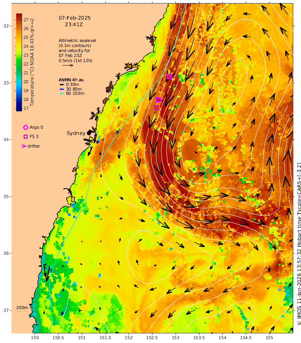Click the '07 Feb 23Z' text
This screenshot has height=343, width=301.
click(x=70, y=55)
